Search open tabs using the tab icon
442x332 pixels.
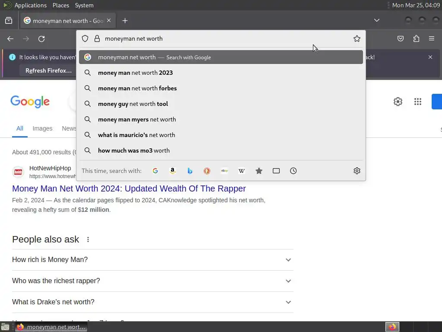coord(276,171)
